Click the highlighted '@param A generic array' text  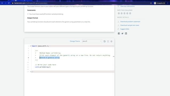(x=50, y=58)
